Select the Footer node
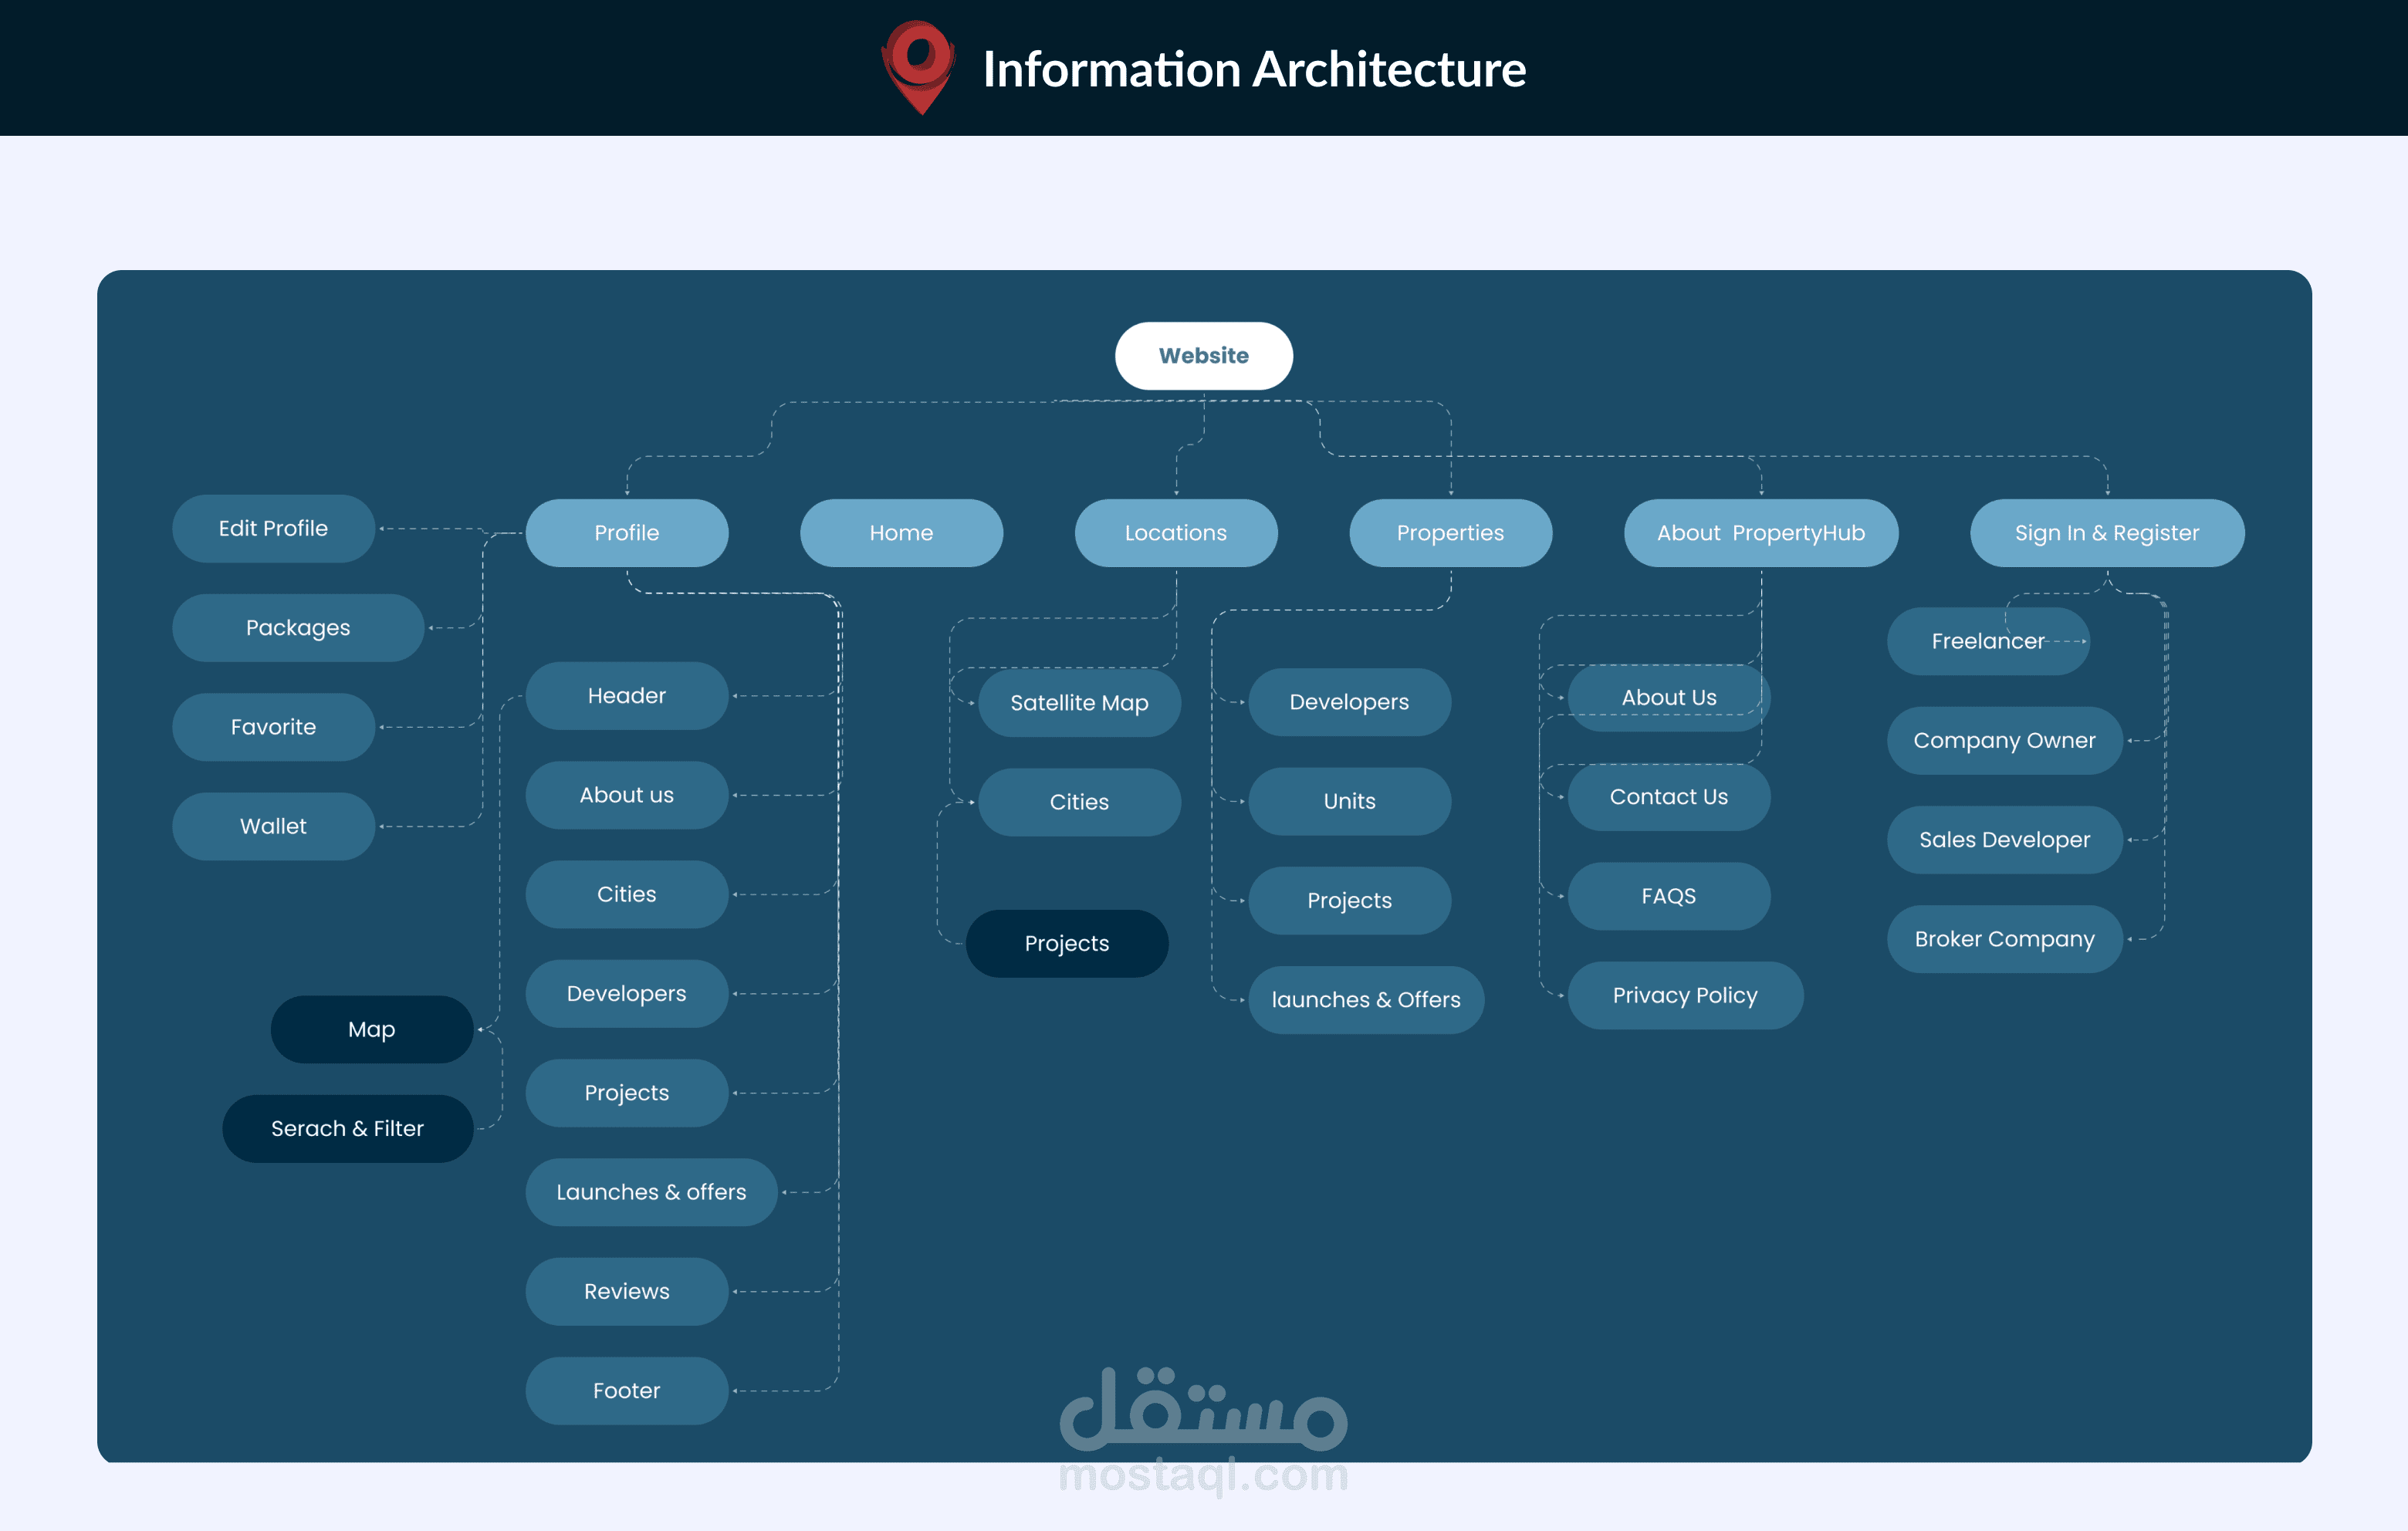The image size is (2408, 1531). (x=626, y=1390)
